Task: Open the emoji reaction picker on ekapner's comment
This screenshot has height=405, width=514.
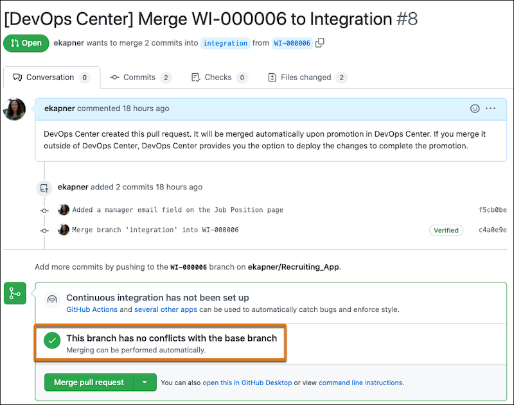Action: (x=474, y=108)
